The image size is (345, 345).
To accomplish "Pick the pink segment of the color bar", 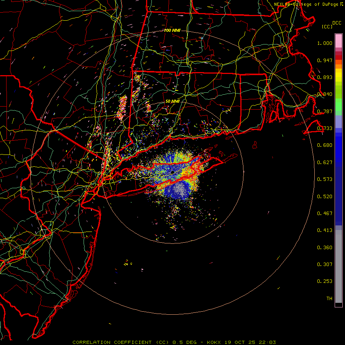I will tap(338, 41).
